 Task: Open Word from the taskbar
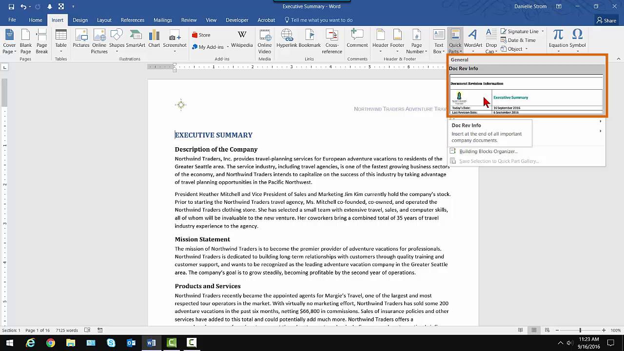pos(151,343)
